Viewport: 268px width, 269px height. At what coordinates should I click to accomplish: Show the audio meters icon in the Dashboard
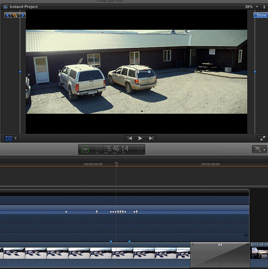click(x=140, y=150)
